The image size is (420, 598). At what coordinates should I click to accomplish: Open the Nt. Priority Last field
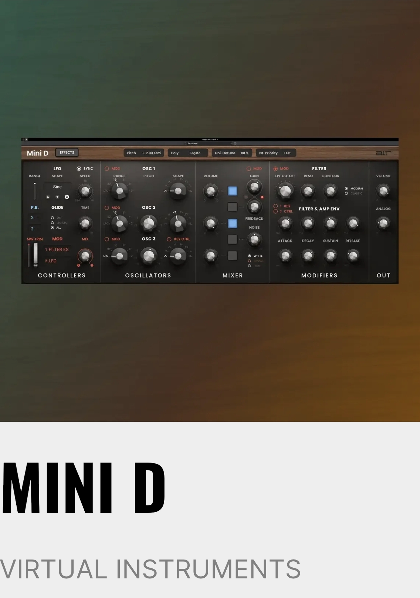(276, 153)
